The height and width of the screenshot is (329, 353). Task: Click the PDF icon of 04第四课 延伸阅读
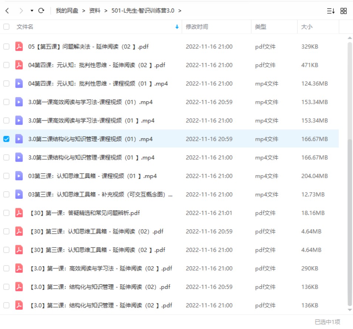tap(19, 65)
